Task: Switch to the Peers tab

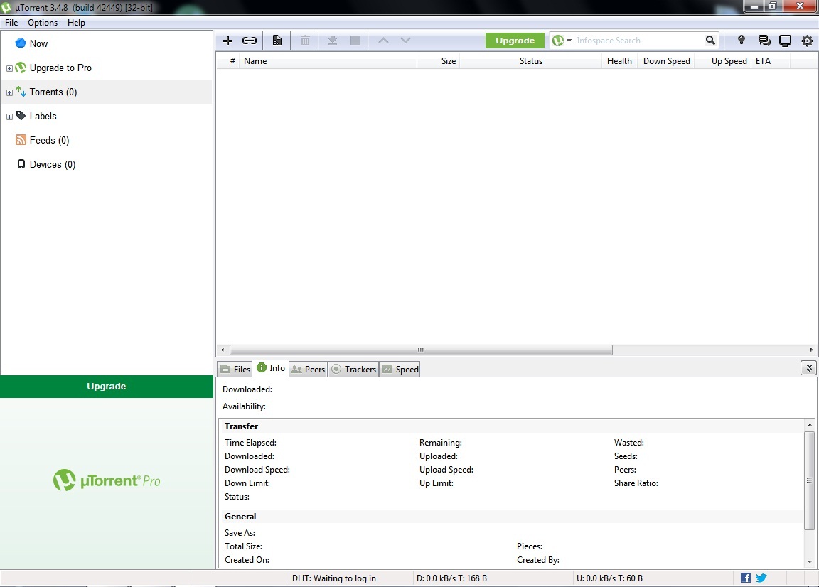Action: point(308,369)
